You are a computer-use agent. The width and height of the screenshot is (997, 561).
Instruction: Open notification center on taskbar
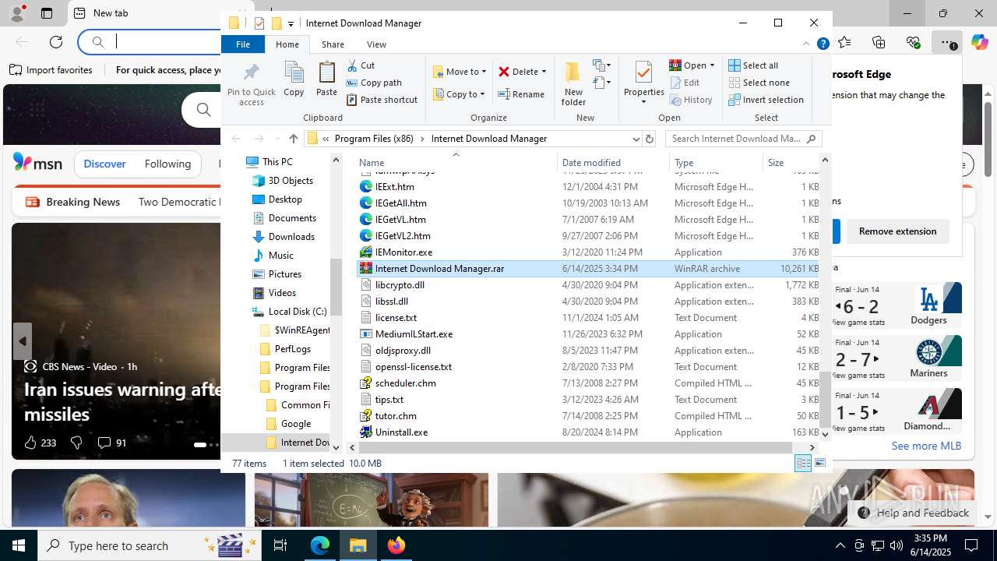coord(971,545)
